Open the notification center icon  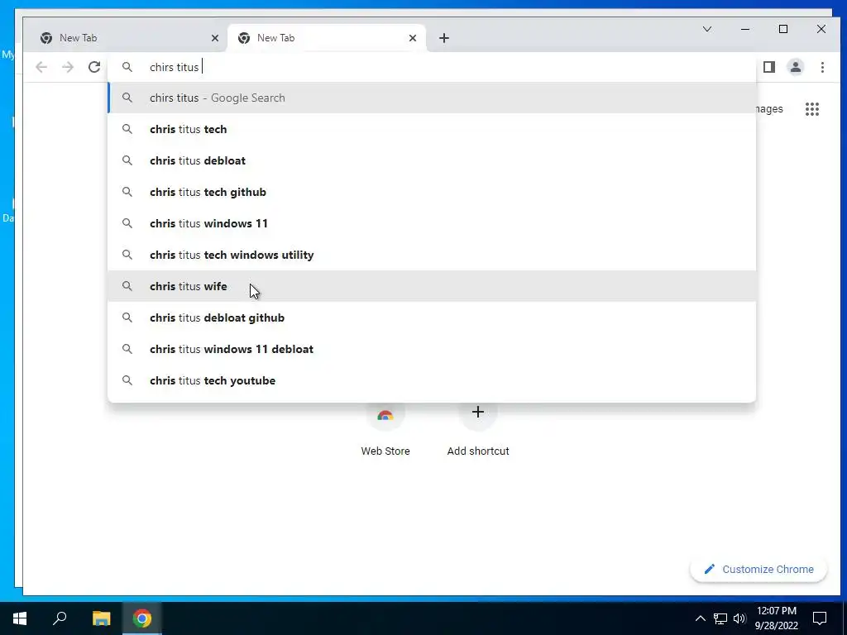(820, 618)
